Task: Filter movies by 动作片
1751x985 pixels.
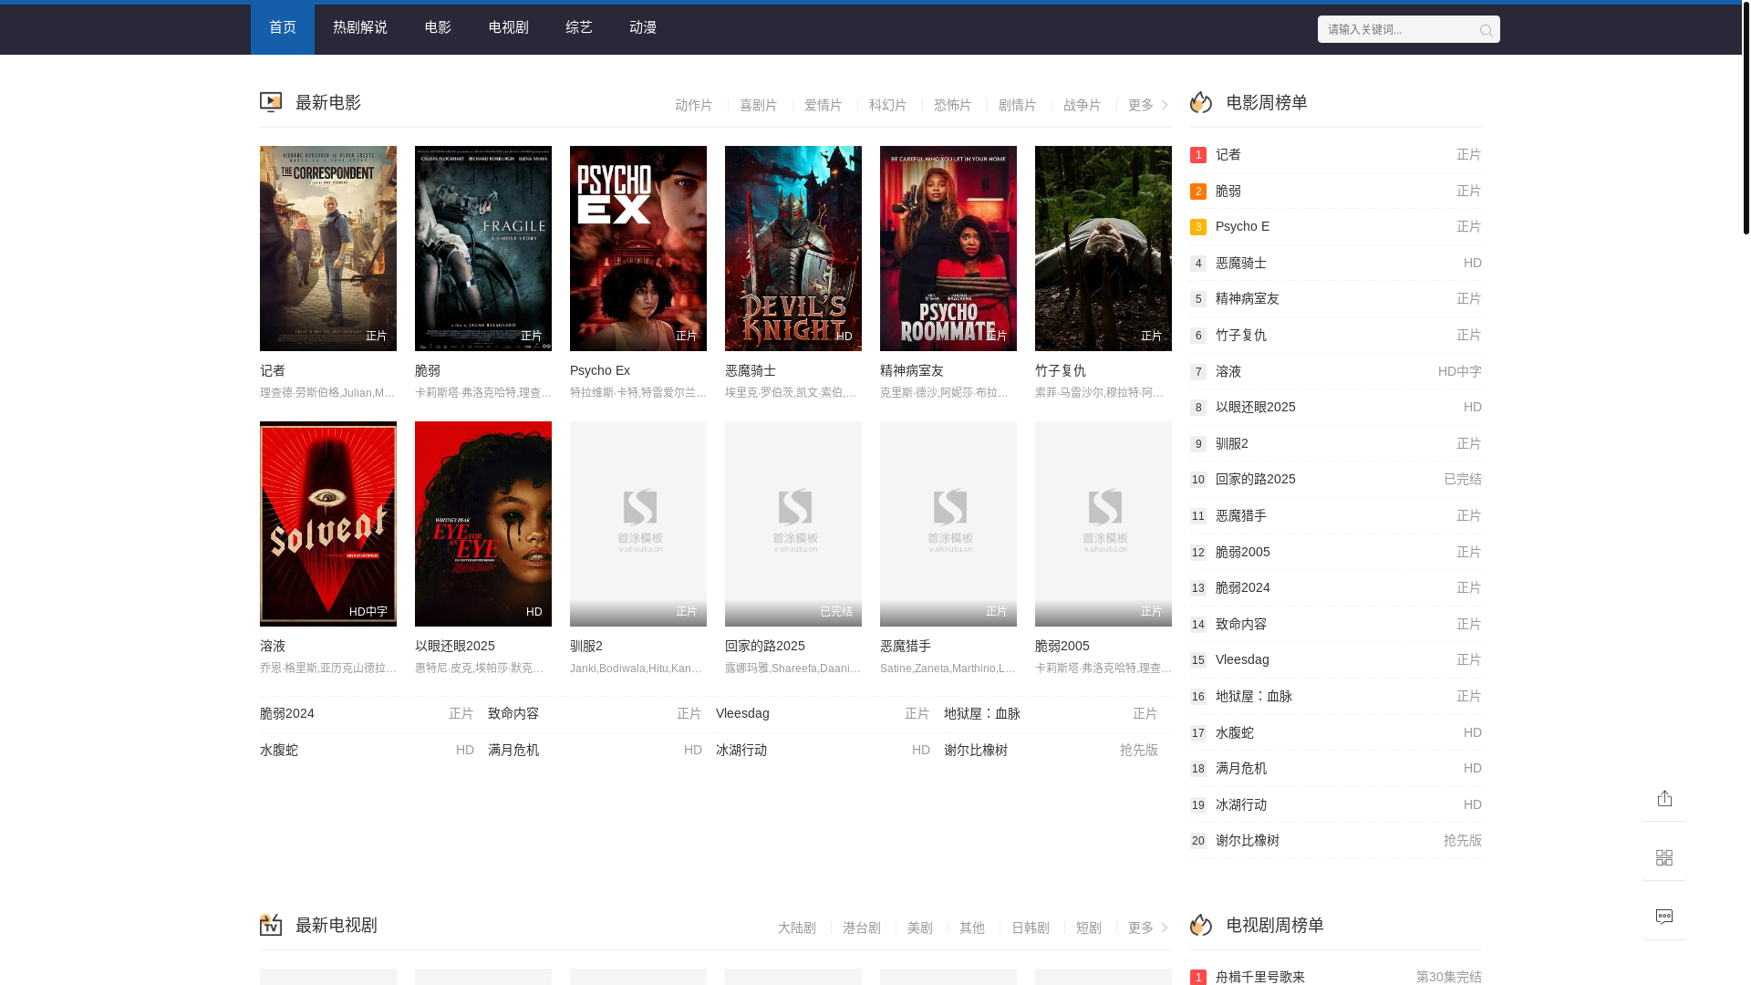Action: coord(693,106)
